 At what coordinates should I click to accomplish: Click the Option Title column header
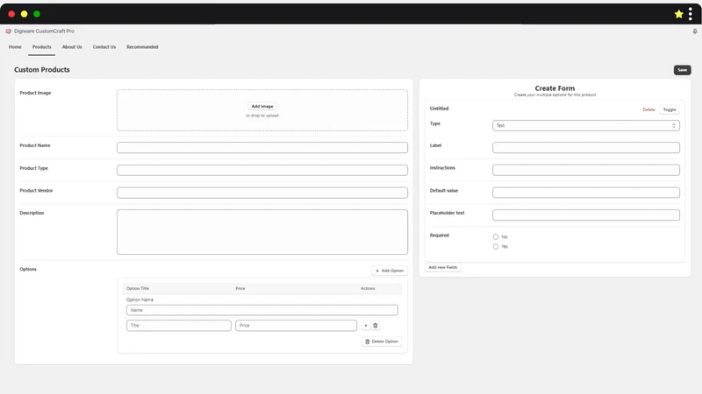[138, 289]
